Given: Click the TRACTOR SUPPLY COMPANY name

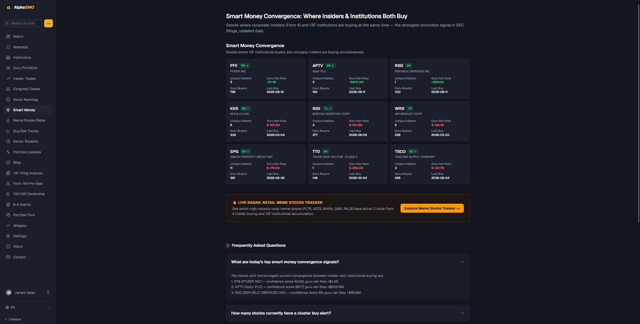Looking at the screenshot, I should tap(415, 157).
